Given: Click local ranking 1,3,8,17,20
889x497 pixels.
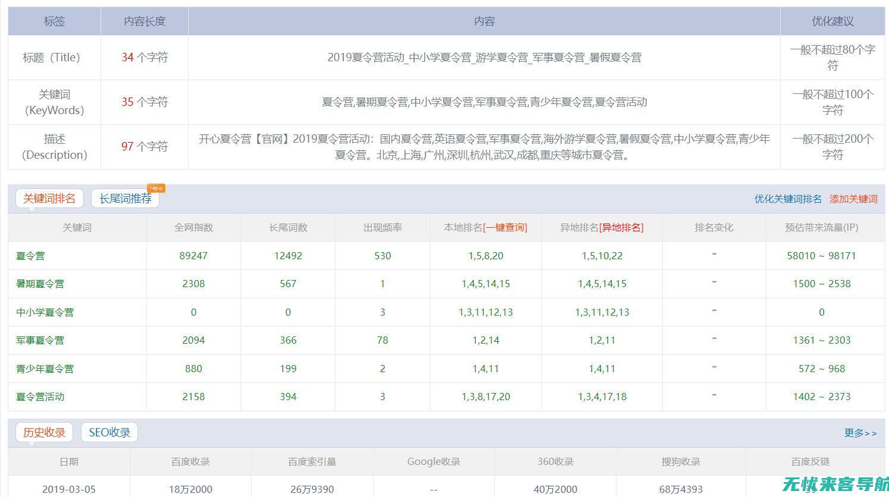Looking at the screenshot, I should pyautogui.click(x=486, y=397).
